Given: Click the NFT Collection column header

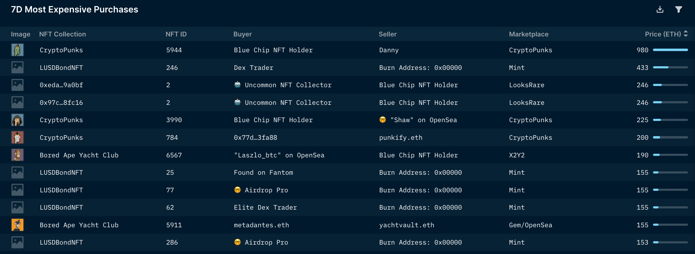Looking at the screenshot, I should pos(62,34).
